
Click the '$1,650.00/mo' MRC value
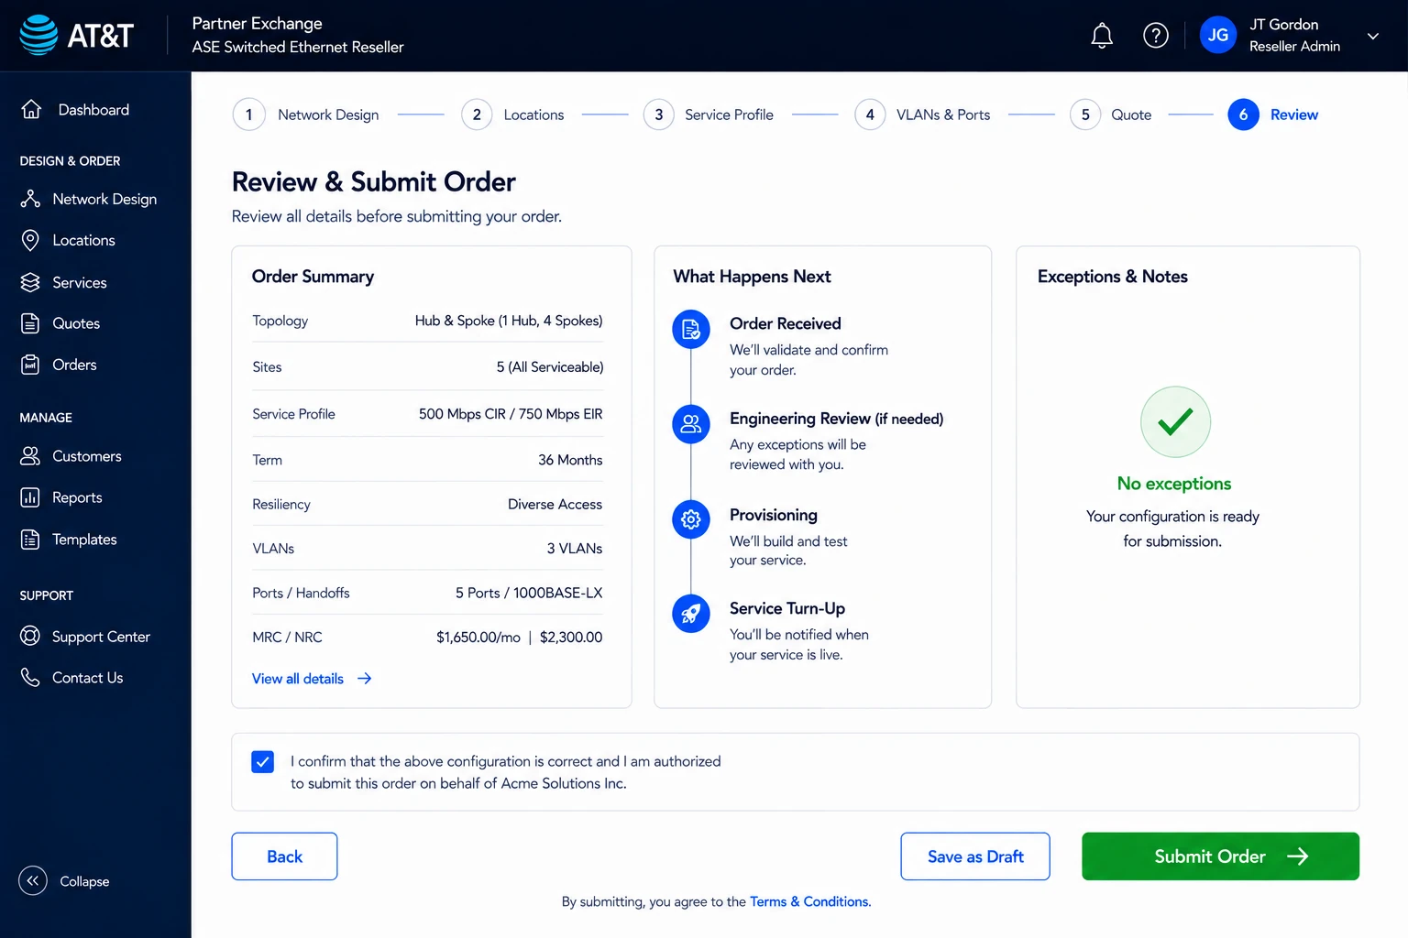[478, 637]
